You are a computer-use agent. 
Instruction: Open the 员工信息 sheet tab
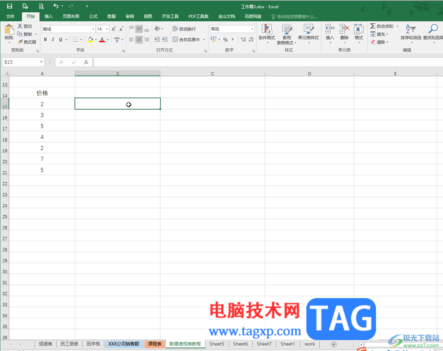(x=69, y=344)
